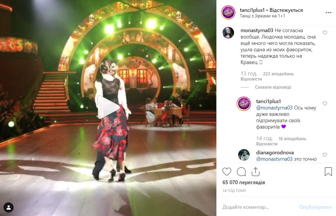This screenshot has width=336, height=216.
Task: Share the post via share icon
Action: (x=255, y=172)
